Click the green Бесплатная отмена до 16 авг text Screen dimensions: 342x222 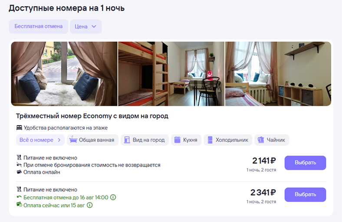pos(66,197)
